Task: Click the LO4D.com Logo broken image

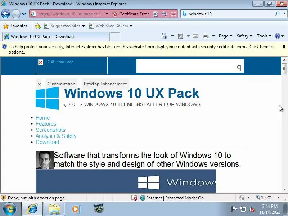Action: point(71,66)
